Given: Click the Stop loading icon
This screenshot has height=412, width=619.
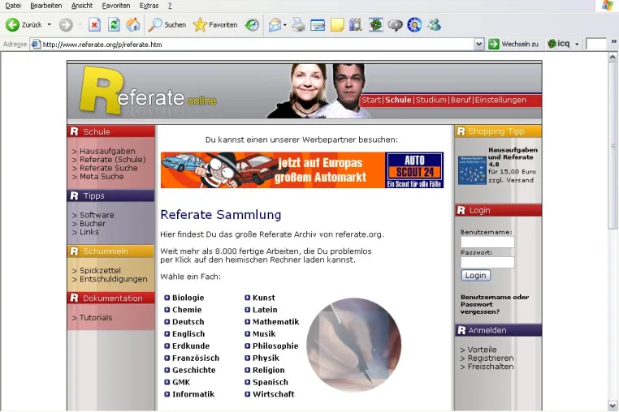Looking at the screenshot, I should pyautogui.click(x=94, y=25).
